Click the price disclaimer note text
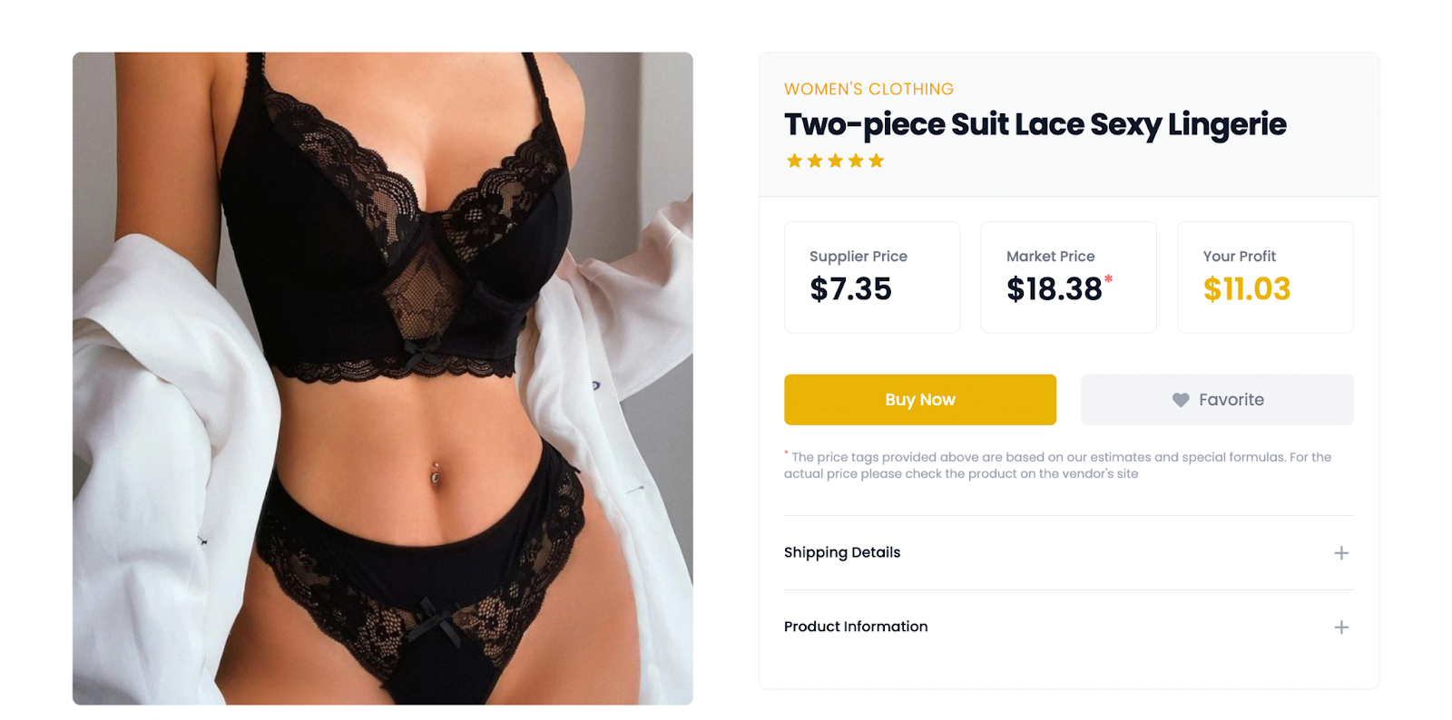 1058,465
